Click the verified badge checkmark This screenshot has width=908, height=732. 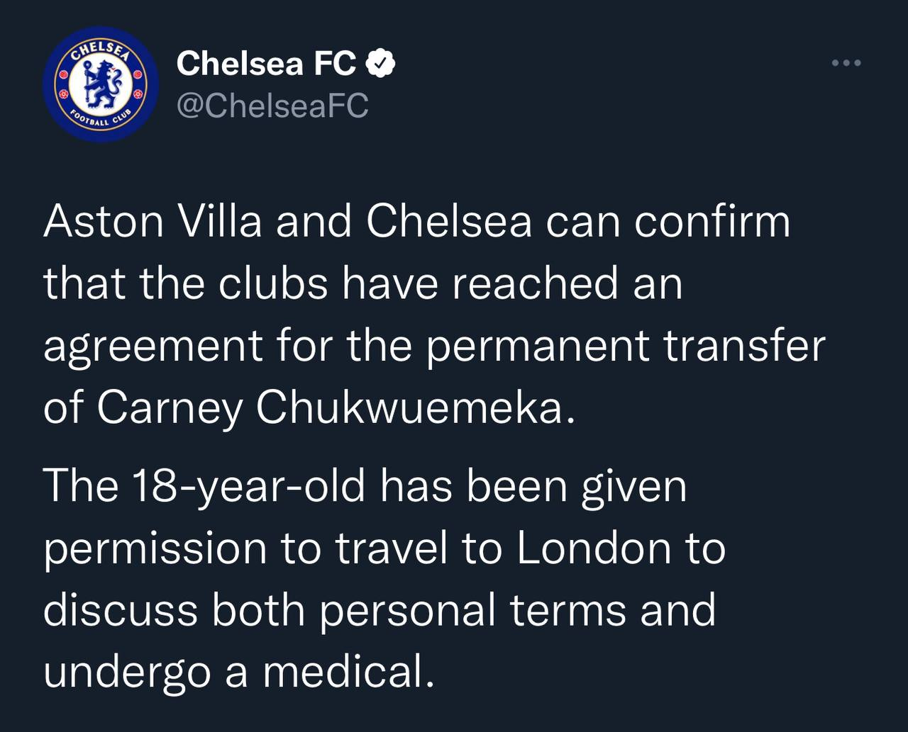click(x=381, y=64)
